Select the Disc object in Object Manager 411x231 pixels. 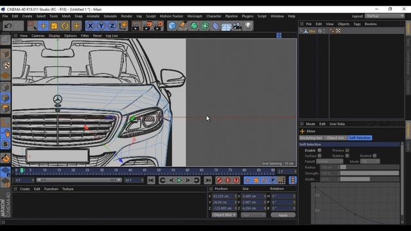pos(312,31)
